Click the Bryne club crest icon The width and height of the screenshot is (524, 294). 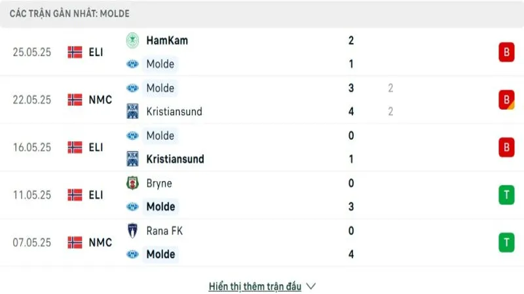[x=132, y=183]
